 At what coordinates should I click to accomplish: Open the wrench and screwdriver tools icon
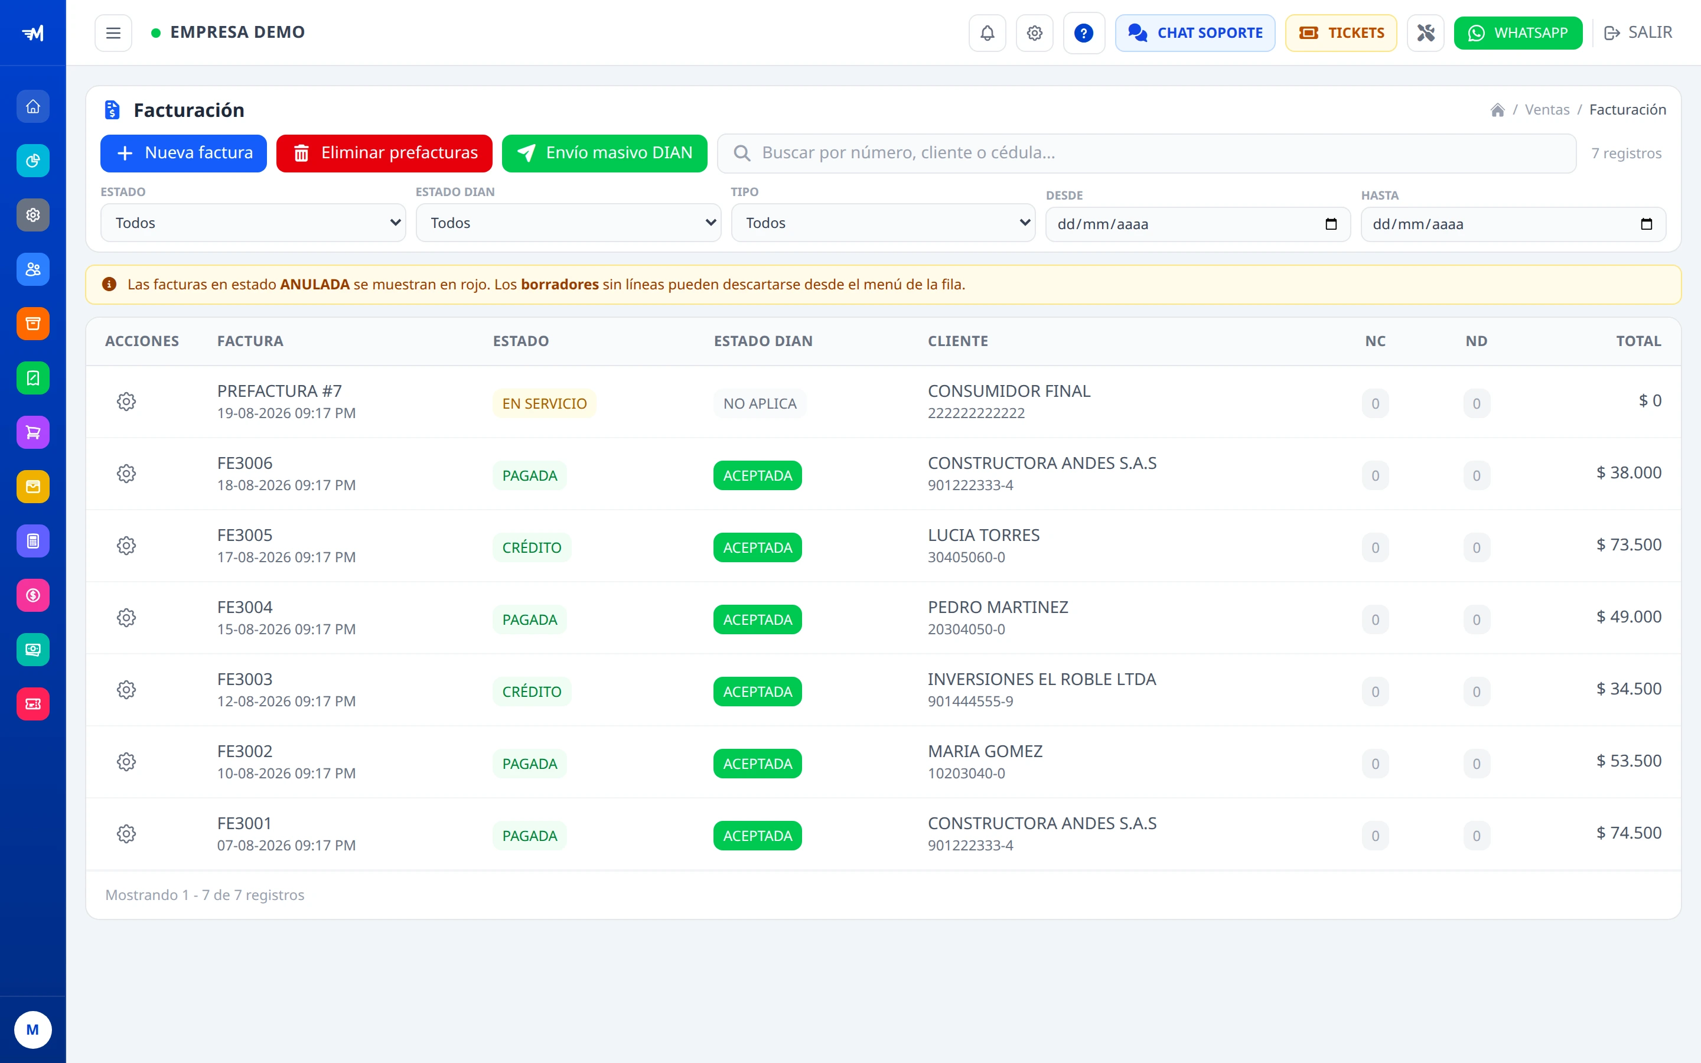[x=1425, y=33]
